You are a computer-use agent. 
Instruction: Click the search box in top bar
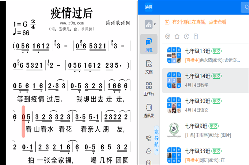[x=245, y=7]
